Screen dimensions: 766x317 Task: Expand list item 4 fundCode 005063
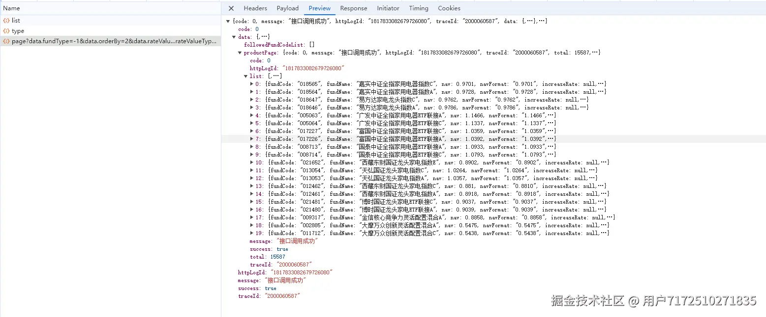pos(251,116)
